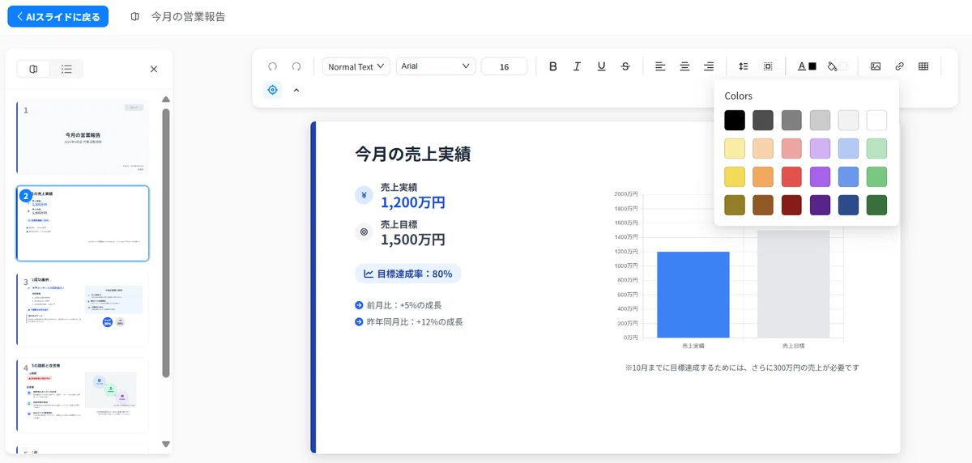Switch to list outline view tab
Image resolution: width=972 pixels, height=463 pixels.
[x=66, y=69]
